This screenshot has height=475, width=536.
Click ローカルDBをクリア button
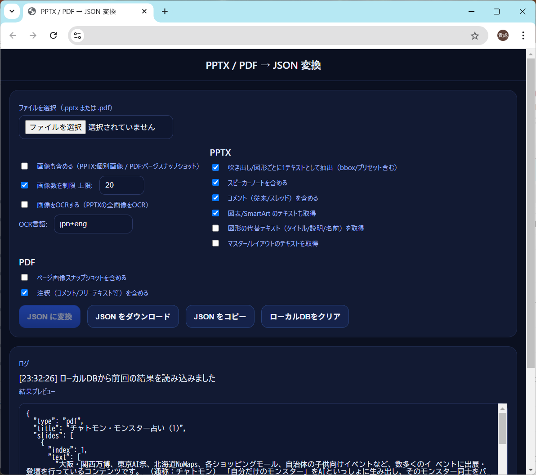point(305,317)
